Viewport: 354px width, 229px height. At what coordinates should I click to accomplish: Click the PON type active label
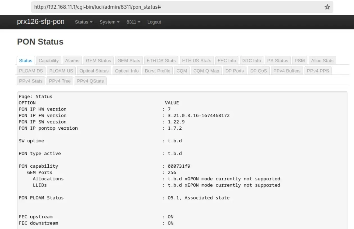40,154
